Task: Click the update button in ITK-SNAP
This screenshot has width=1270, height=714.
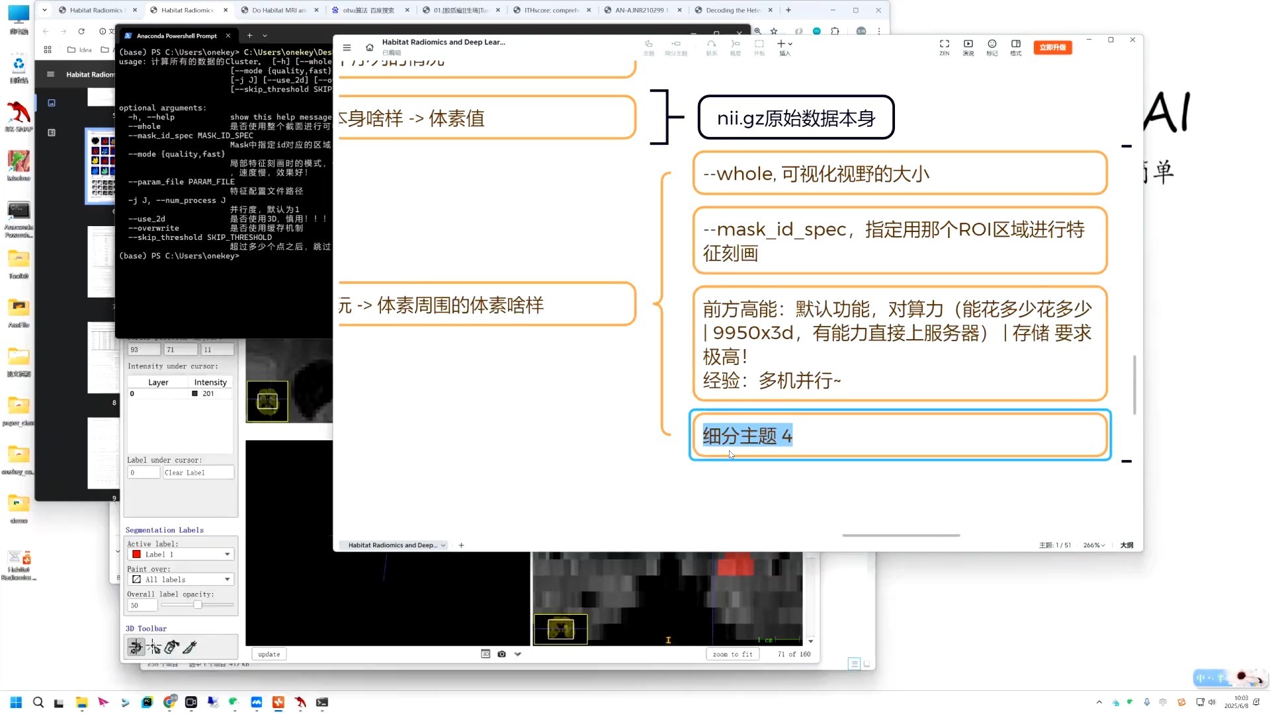Action: point(269,654)
